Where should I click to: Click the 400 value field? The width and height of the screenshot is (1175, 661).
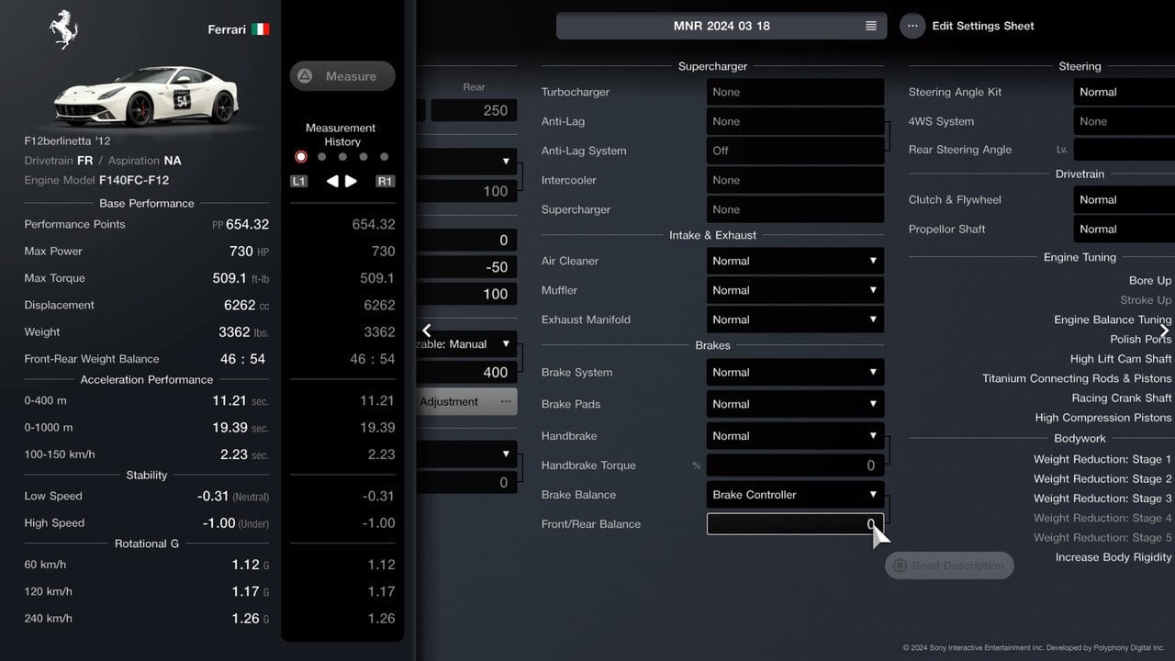(466, 372)
